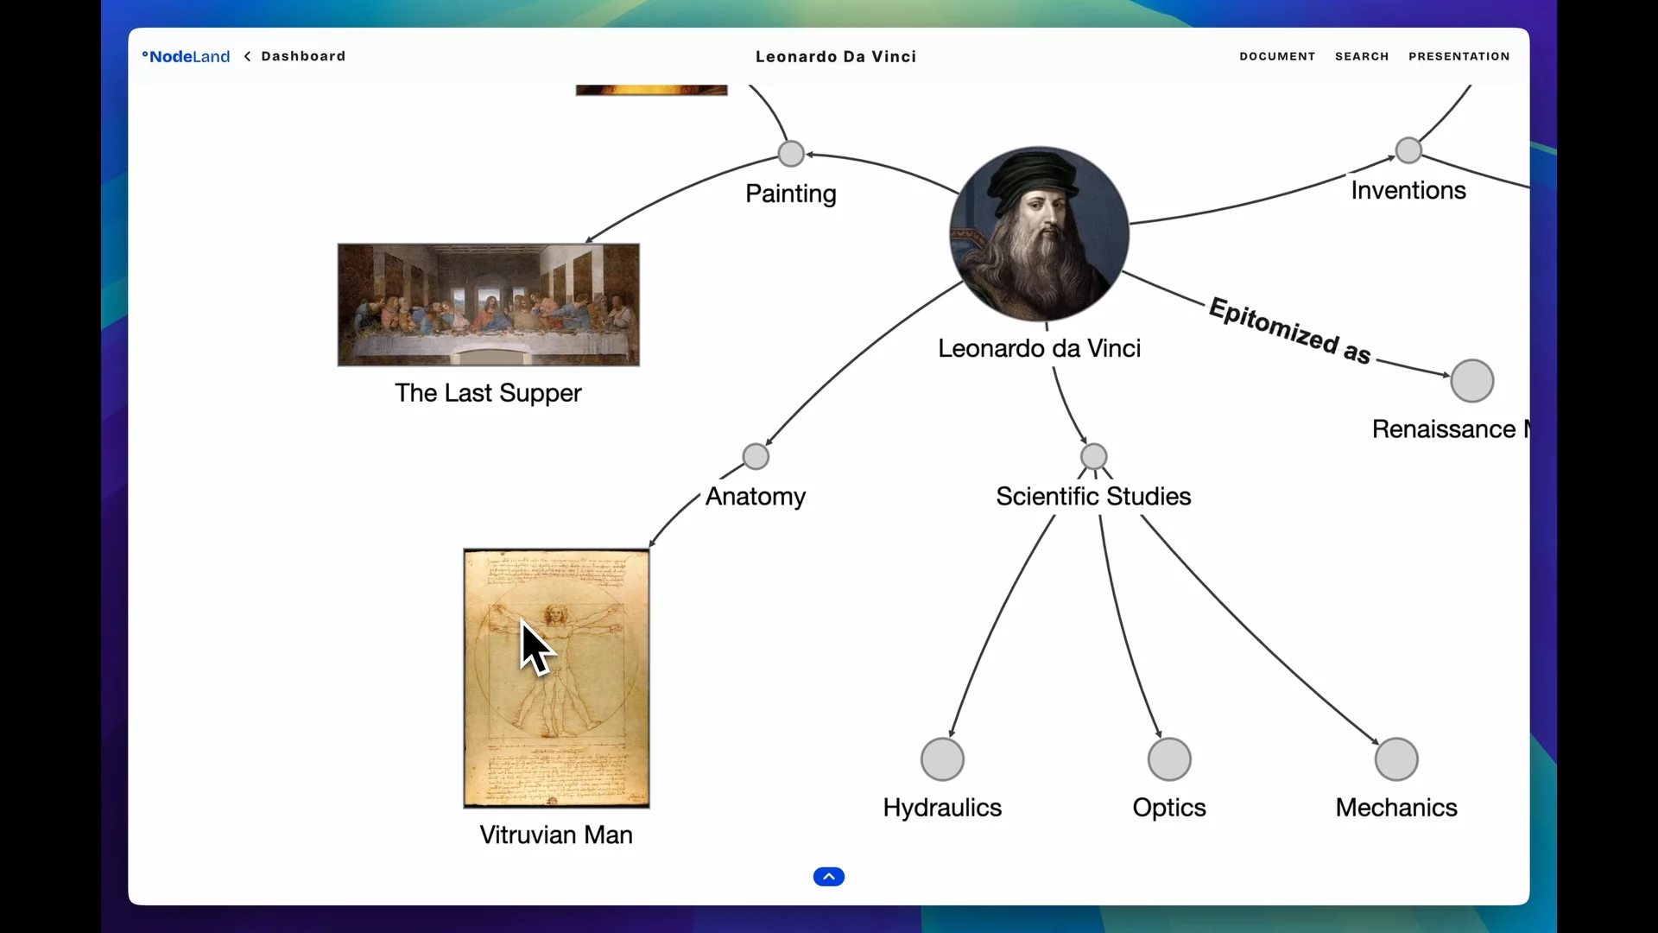Click the 'Epitomized as' edge label
1658x933 pixels.
pos(1290,331)
